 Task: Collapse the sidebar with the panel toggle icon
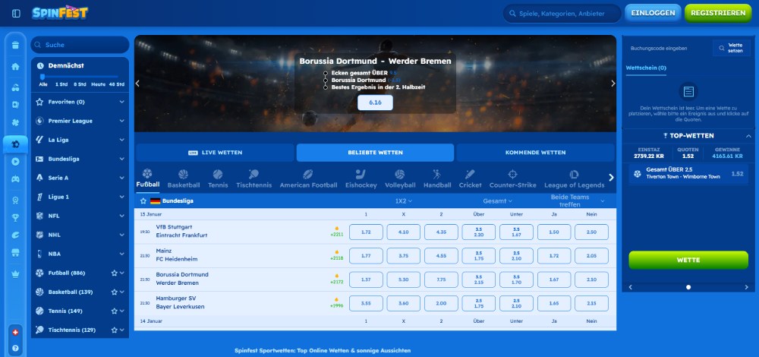[x=16, y=14]
